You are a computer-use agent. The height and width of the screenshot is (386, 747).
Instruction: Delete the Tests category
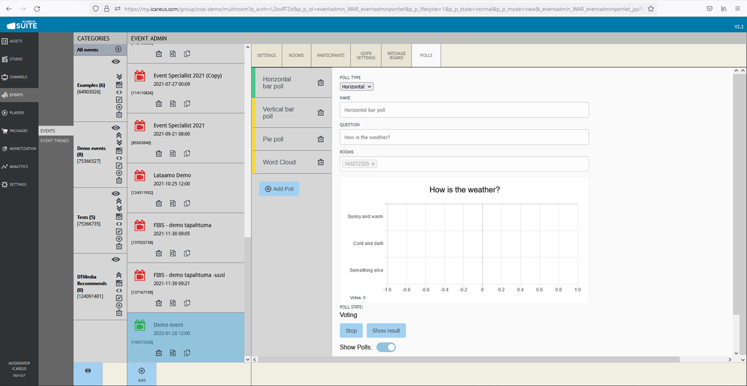119,247
